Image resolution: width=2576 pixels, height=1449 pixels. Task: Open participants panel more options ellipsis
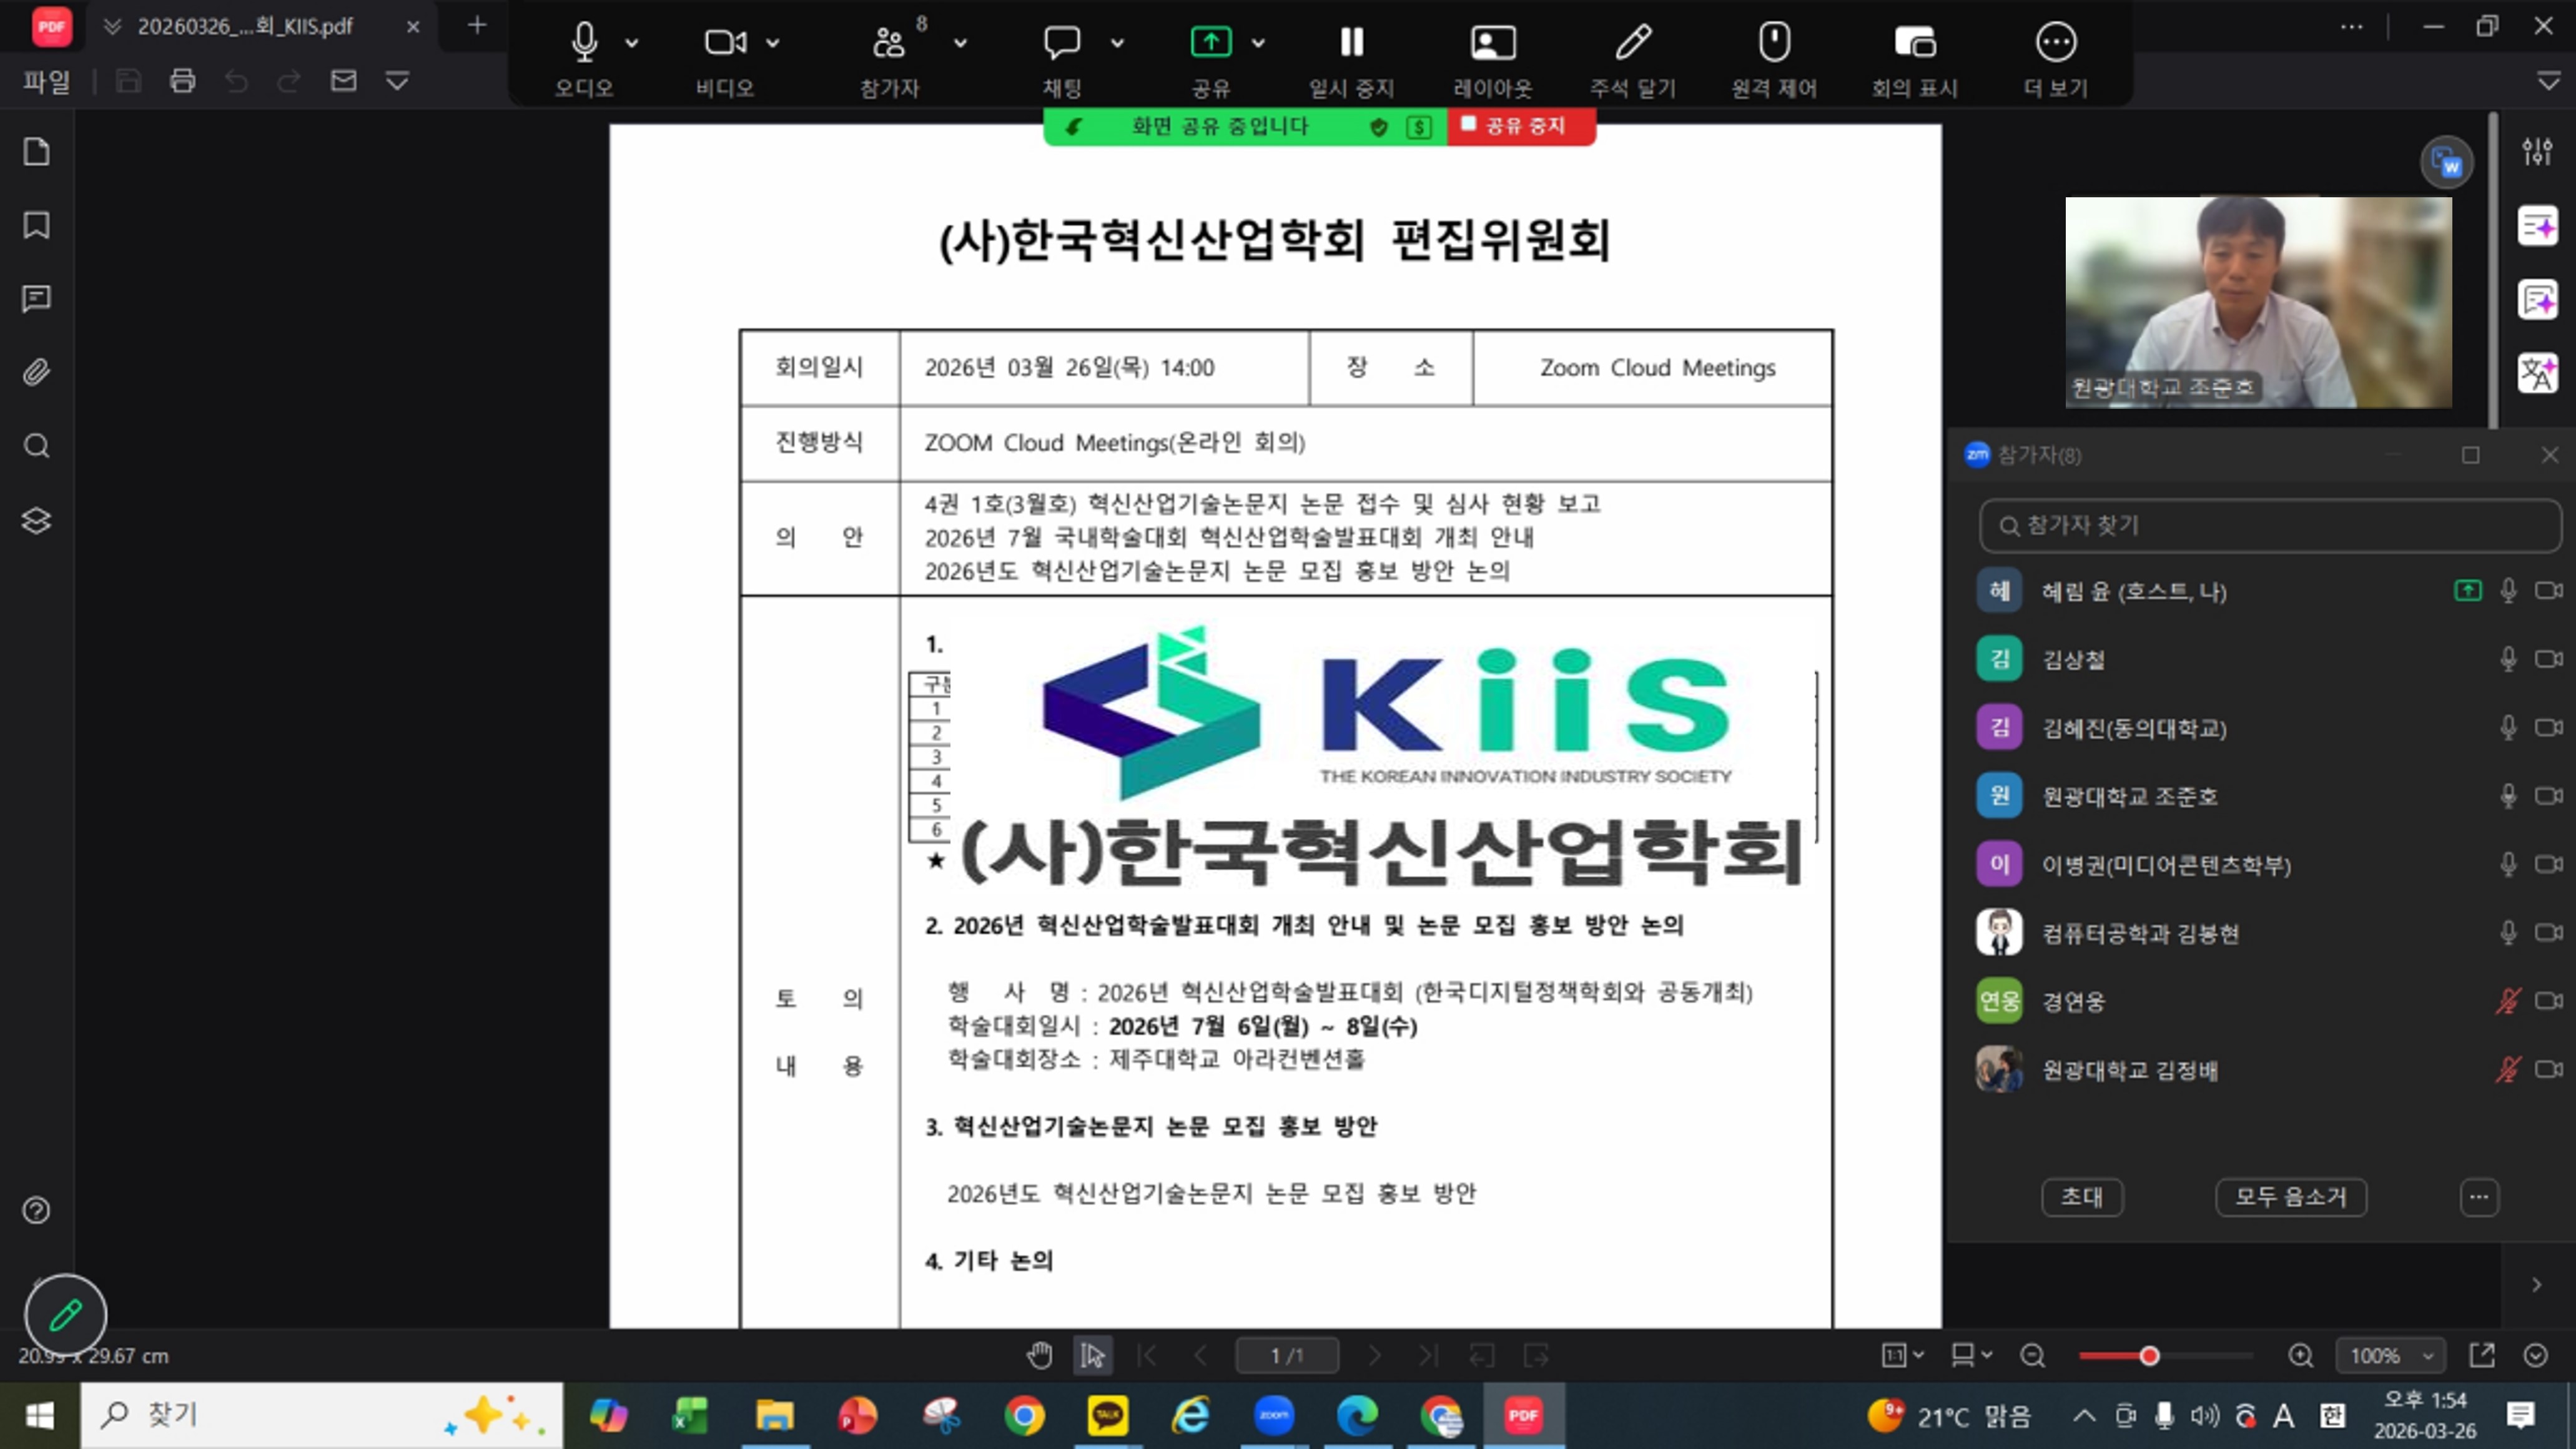[2479, 1197]
